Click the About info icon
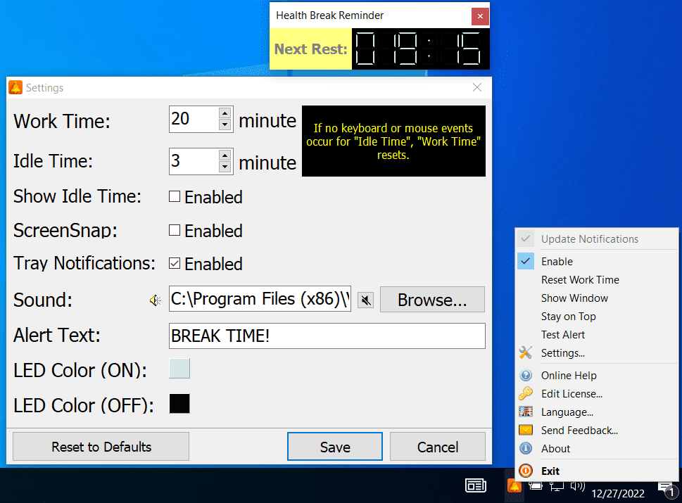Image resolution: width=682 pixels, height=503 pixels. click(x=526, y=448)
